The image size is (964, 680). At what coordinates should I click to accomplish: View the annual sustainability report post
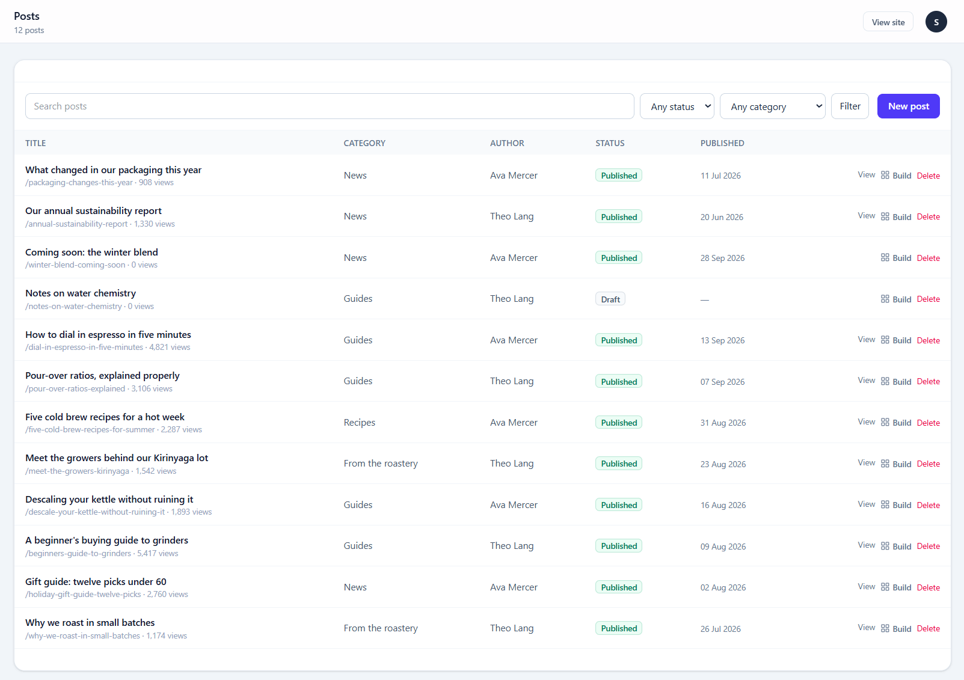(x=867, y=216)
